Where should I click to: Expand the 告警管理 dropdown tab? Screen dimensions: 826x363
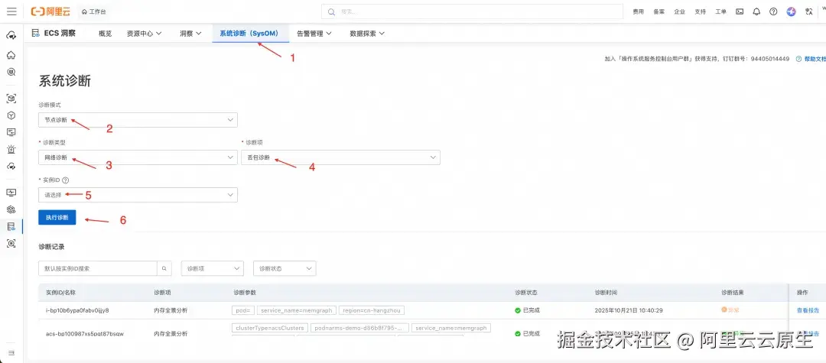tap(314, 33)
